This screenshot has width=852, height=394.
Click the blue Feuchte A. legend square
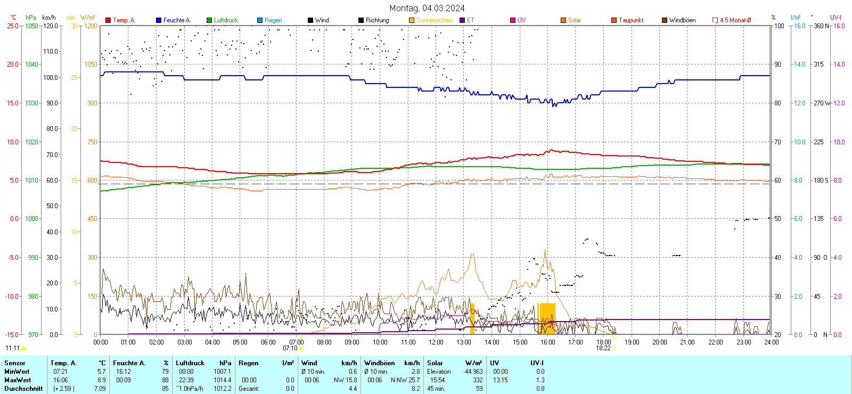pyautogui.click(x=159, y=20)
